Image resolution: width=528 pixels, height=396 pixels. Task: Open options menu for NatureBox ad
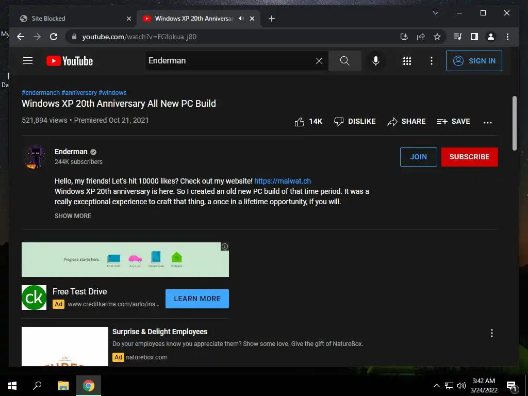click(491, 333)
